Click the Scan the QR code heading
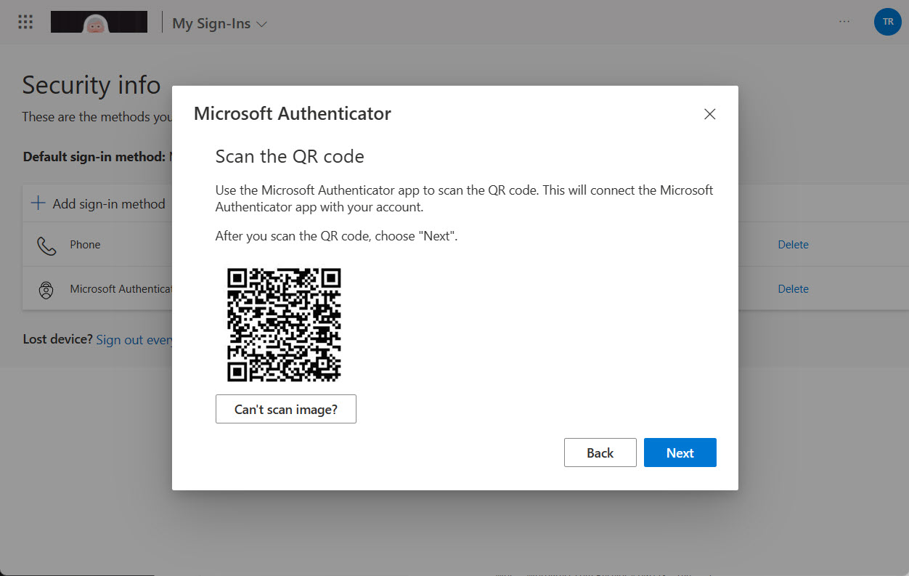 [290, 156]
